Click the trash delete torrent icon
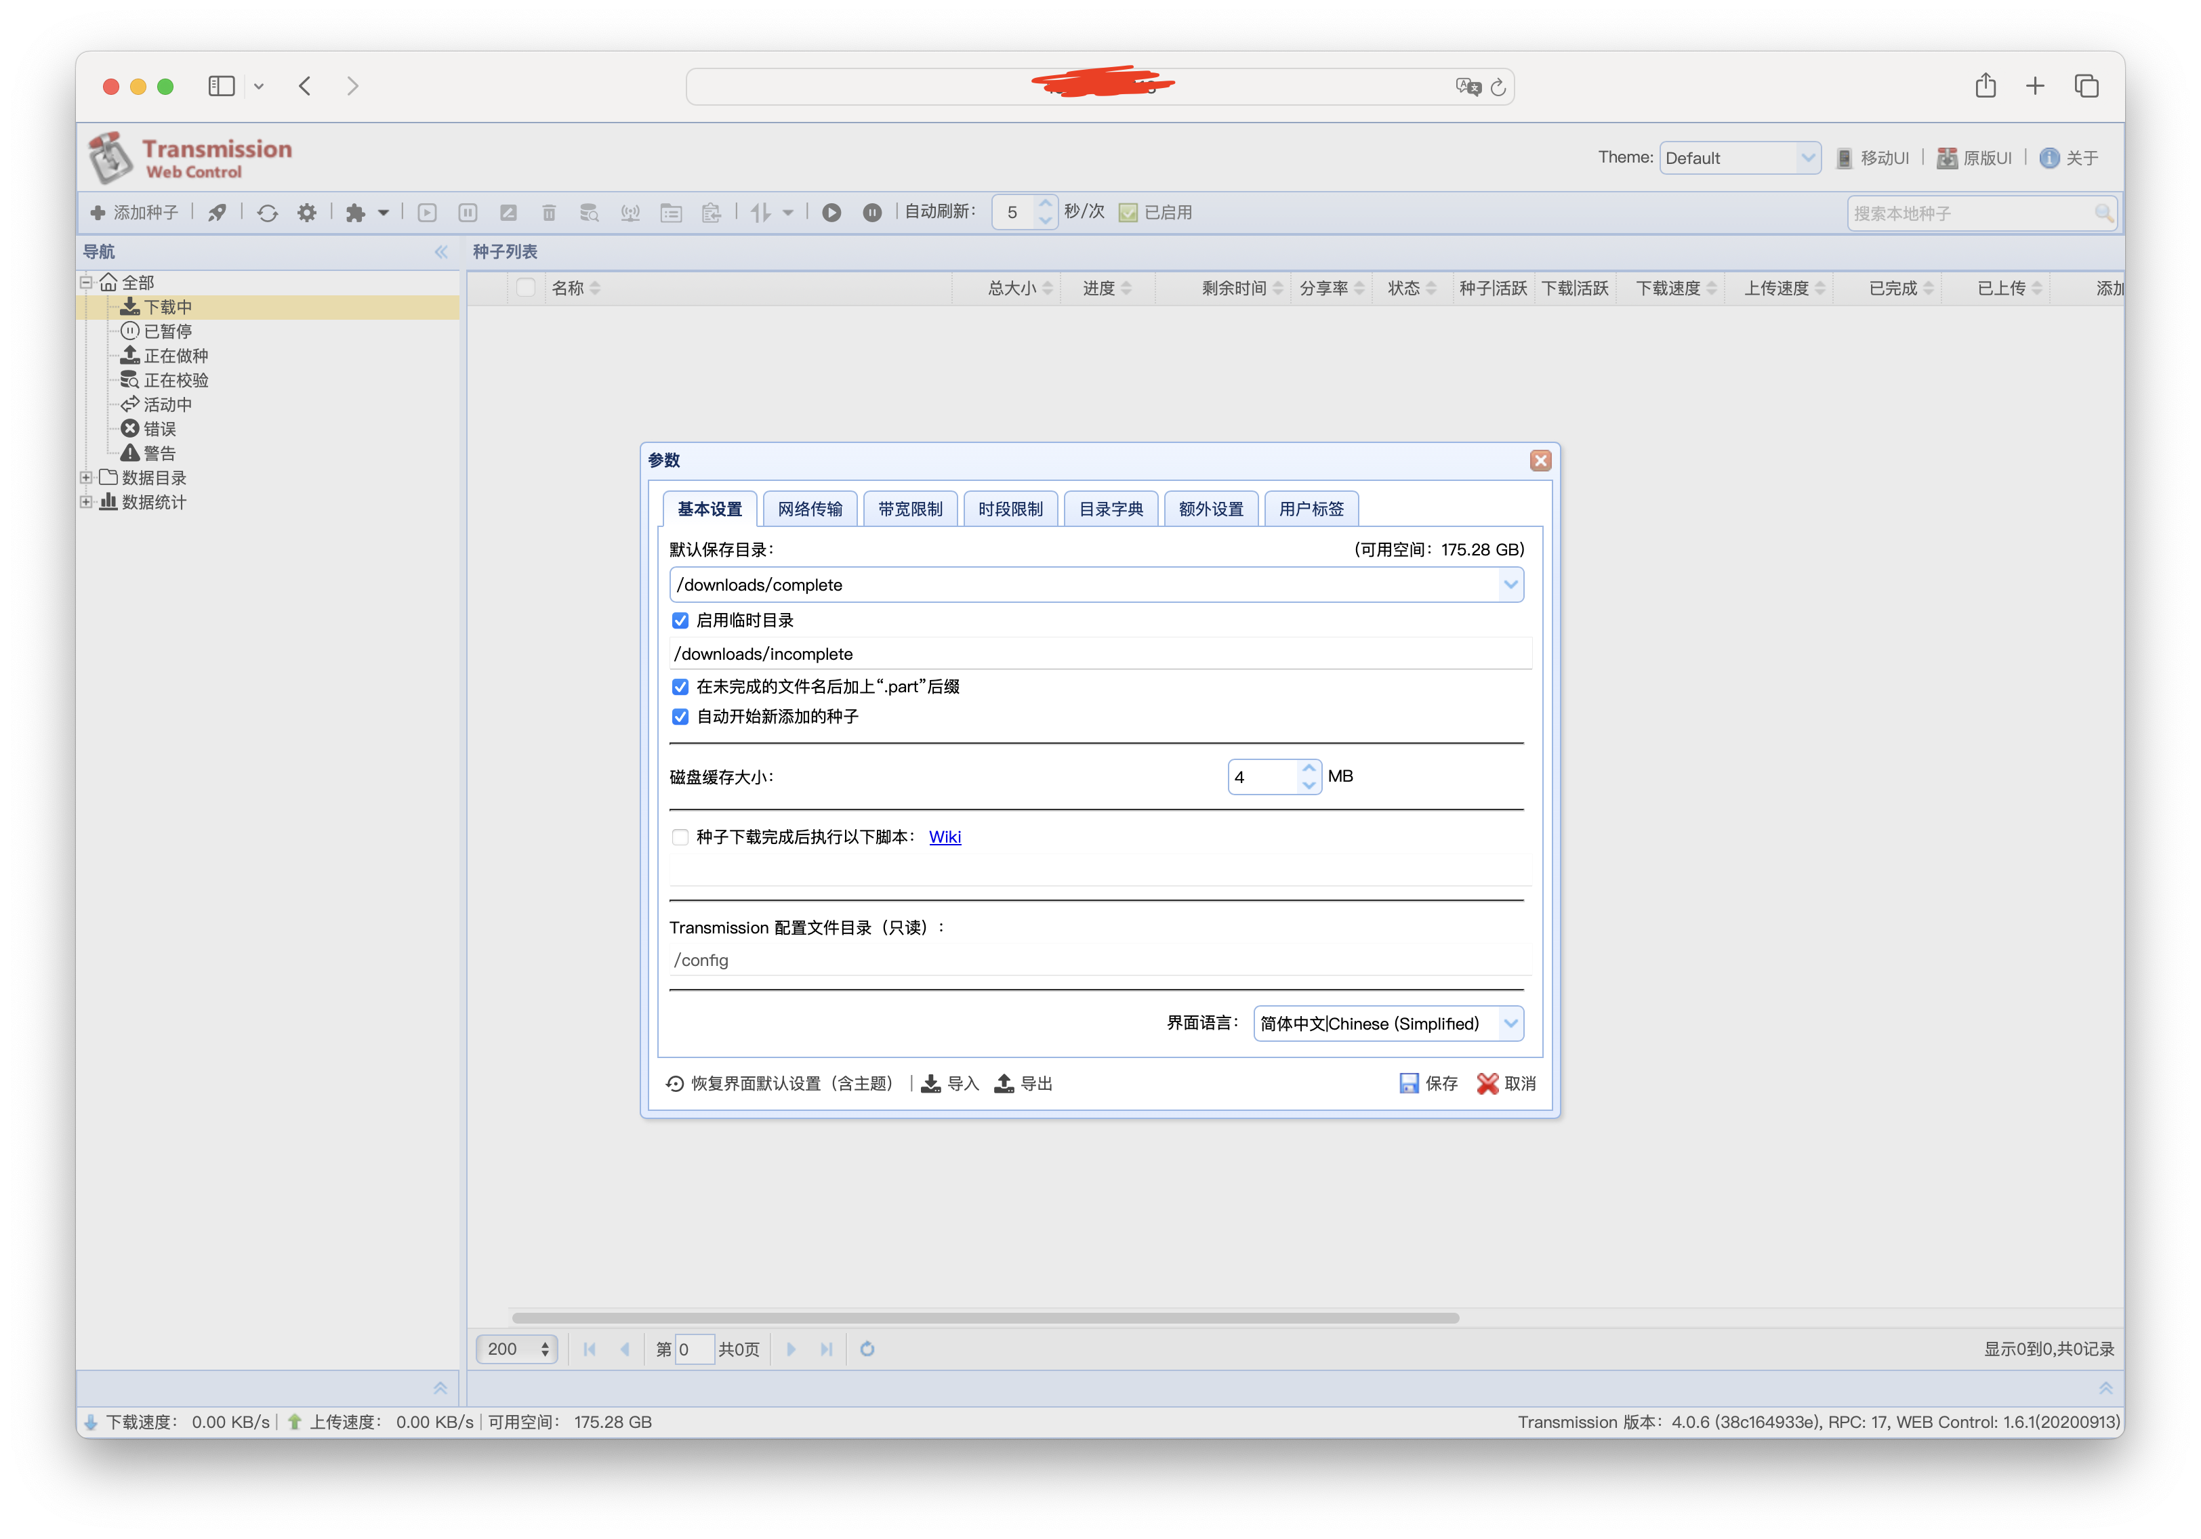 (x=550, y=213)
